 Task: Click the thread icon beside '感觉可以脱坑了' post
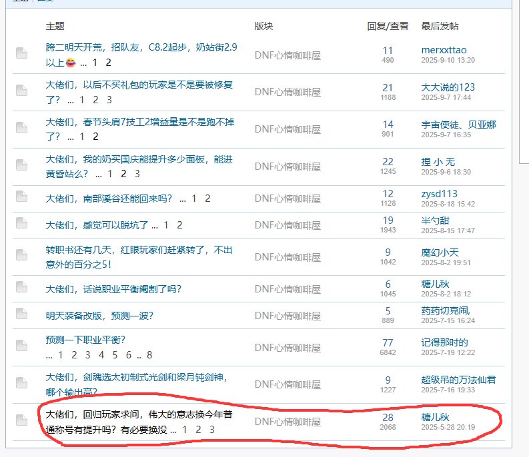(x=22, y=225)
